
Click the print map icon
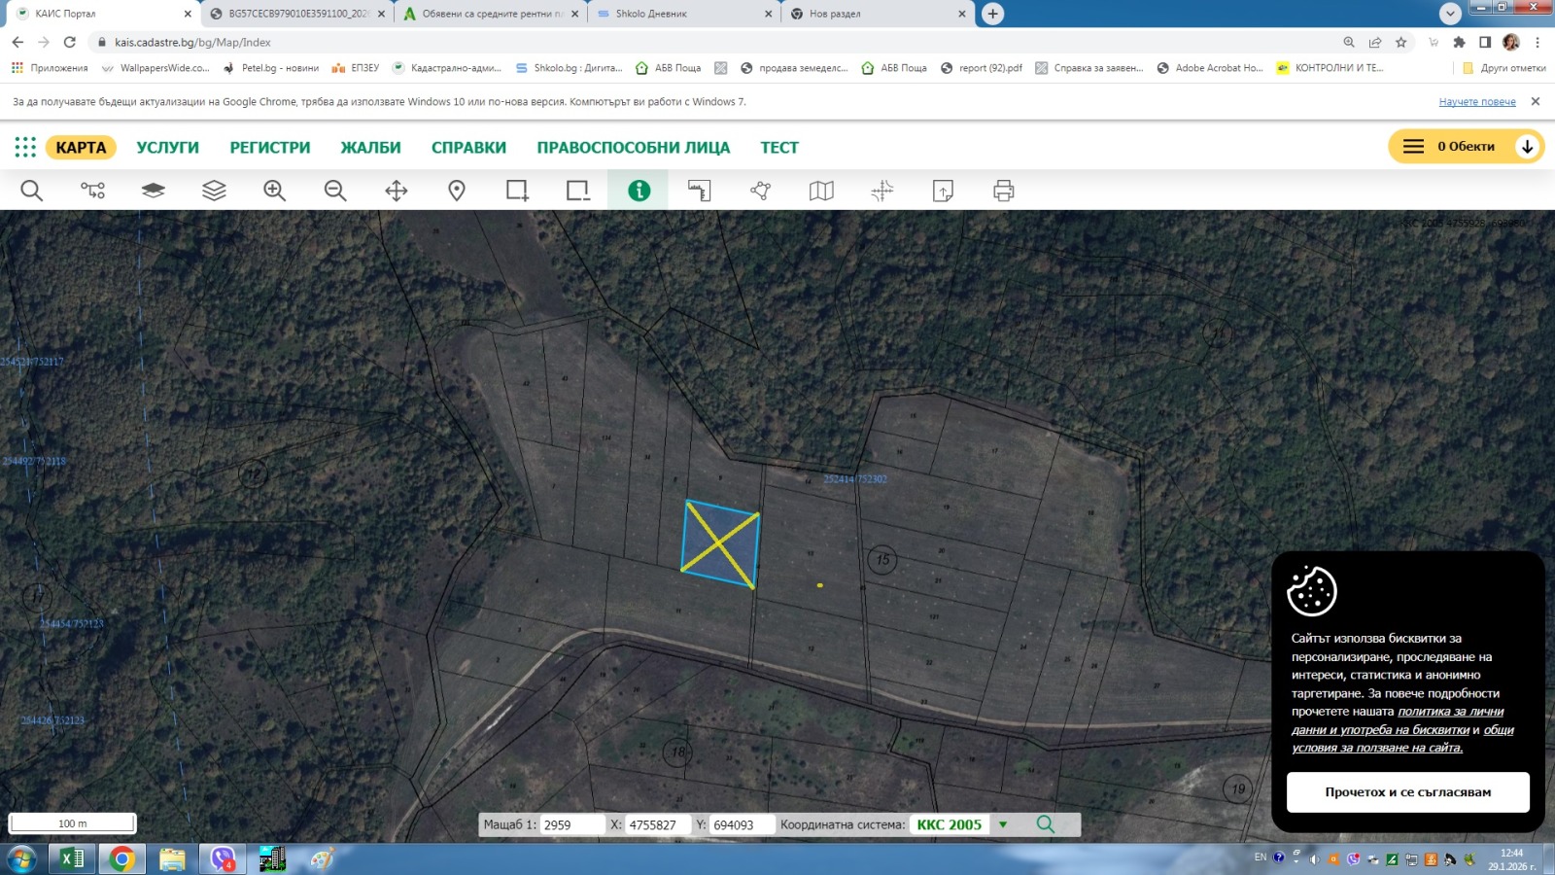point(1004,191)
